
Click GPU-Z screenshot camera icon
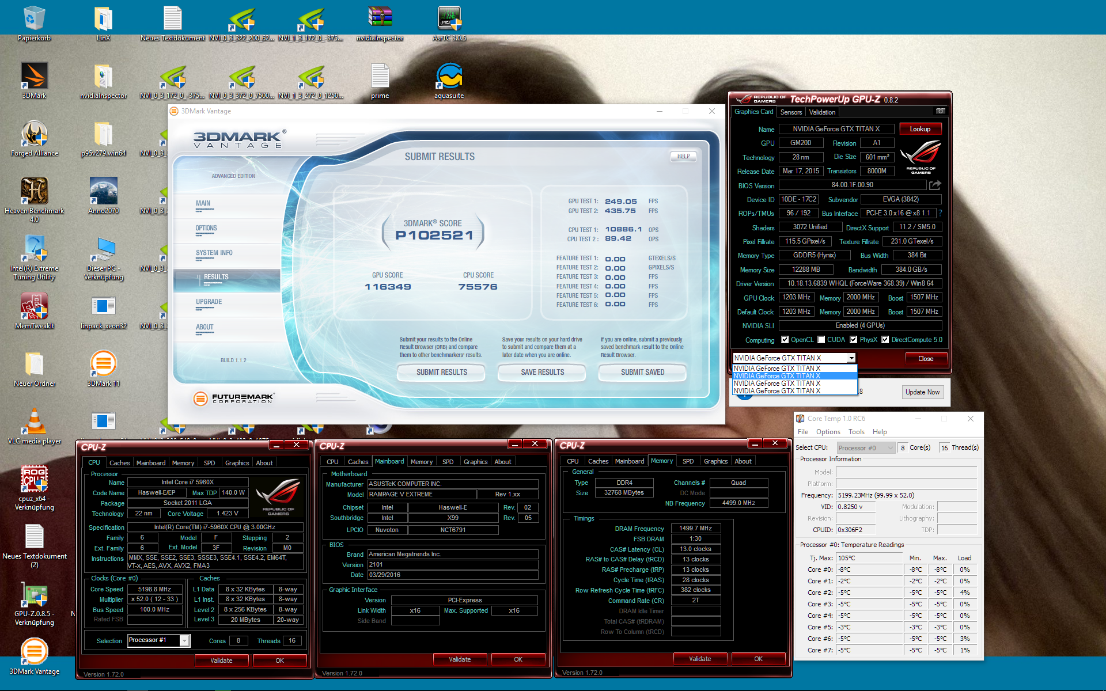pyautogui.click(x=940, y=111)
